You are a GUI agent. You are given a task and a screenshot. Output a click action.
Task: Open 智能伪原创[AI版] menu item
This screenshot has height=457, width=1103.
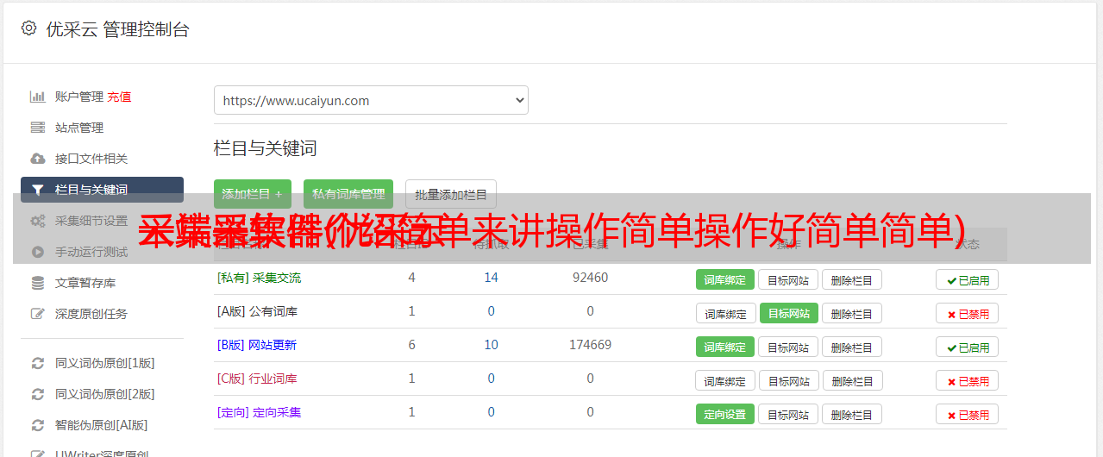pos(102,425)
